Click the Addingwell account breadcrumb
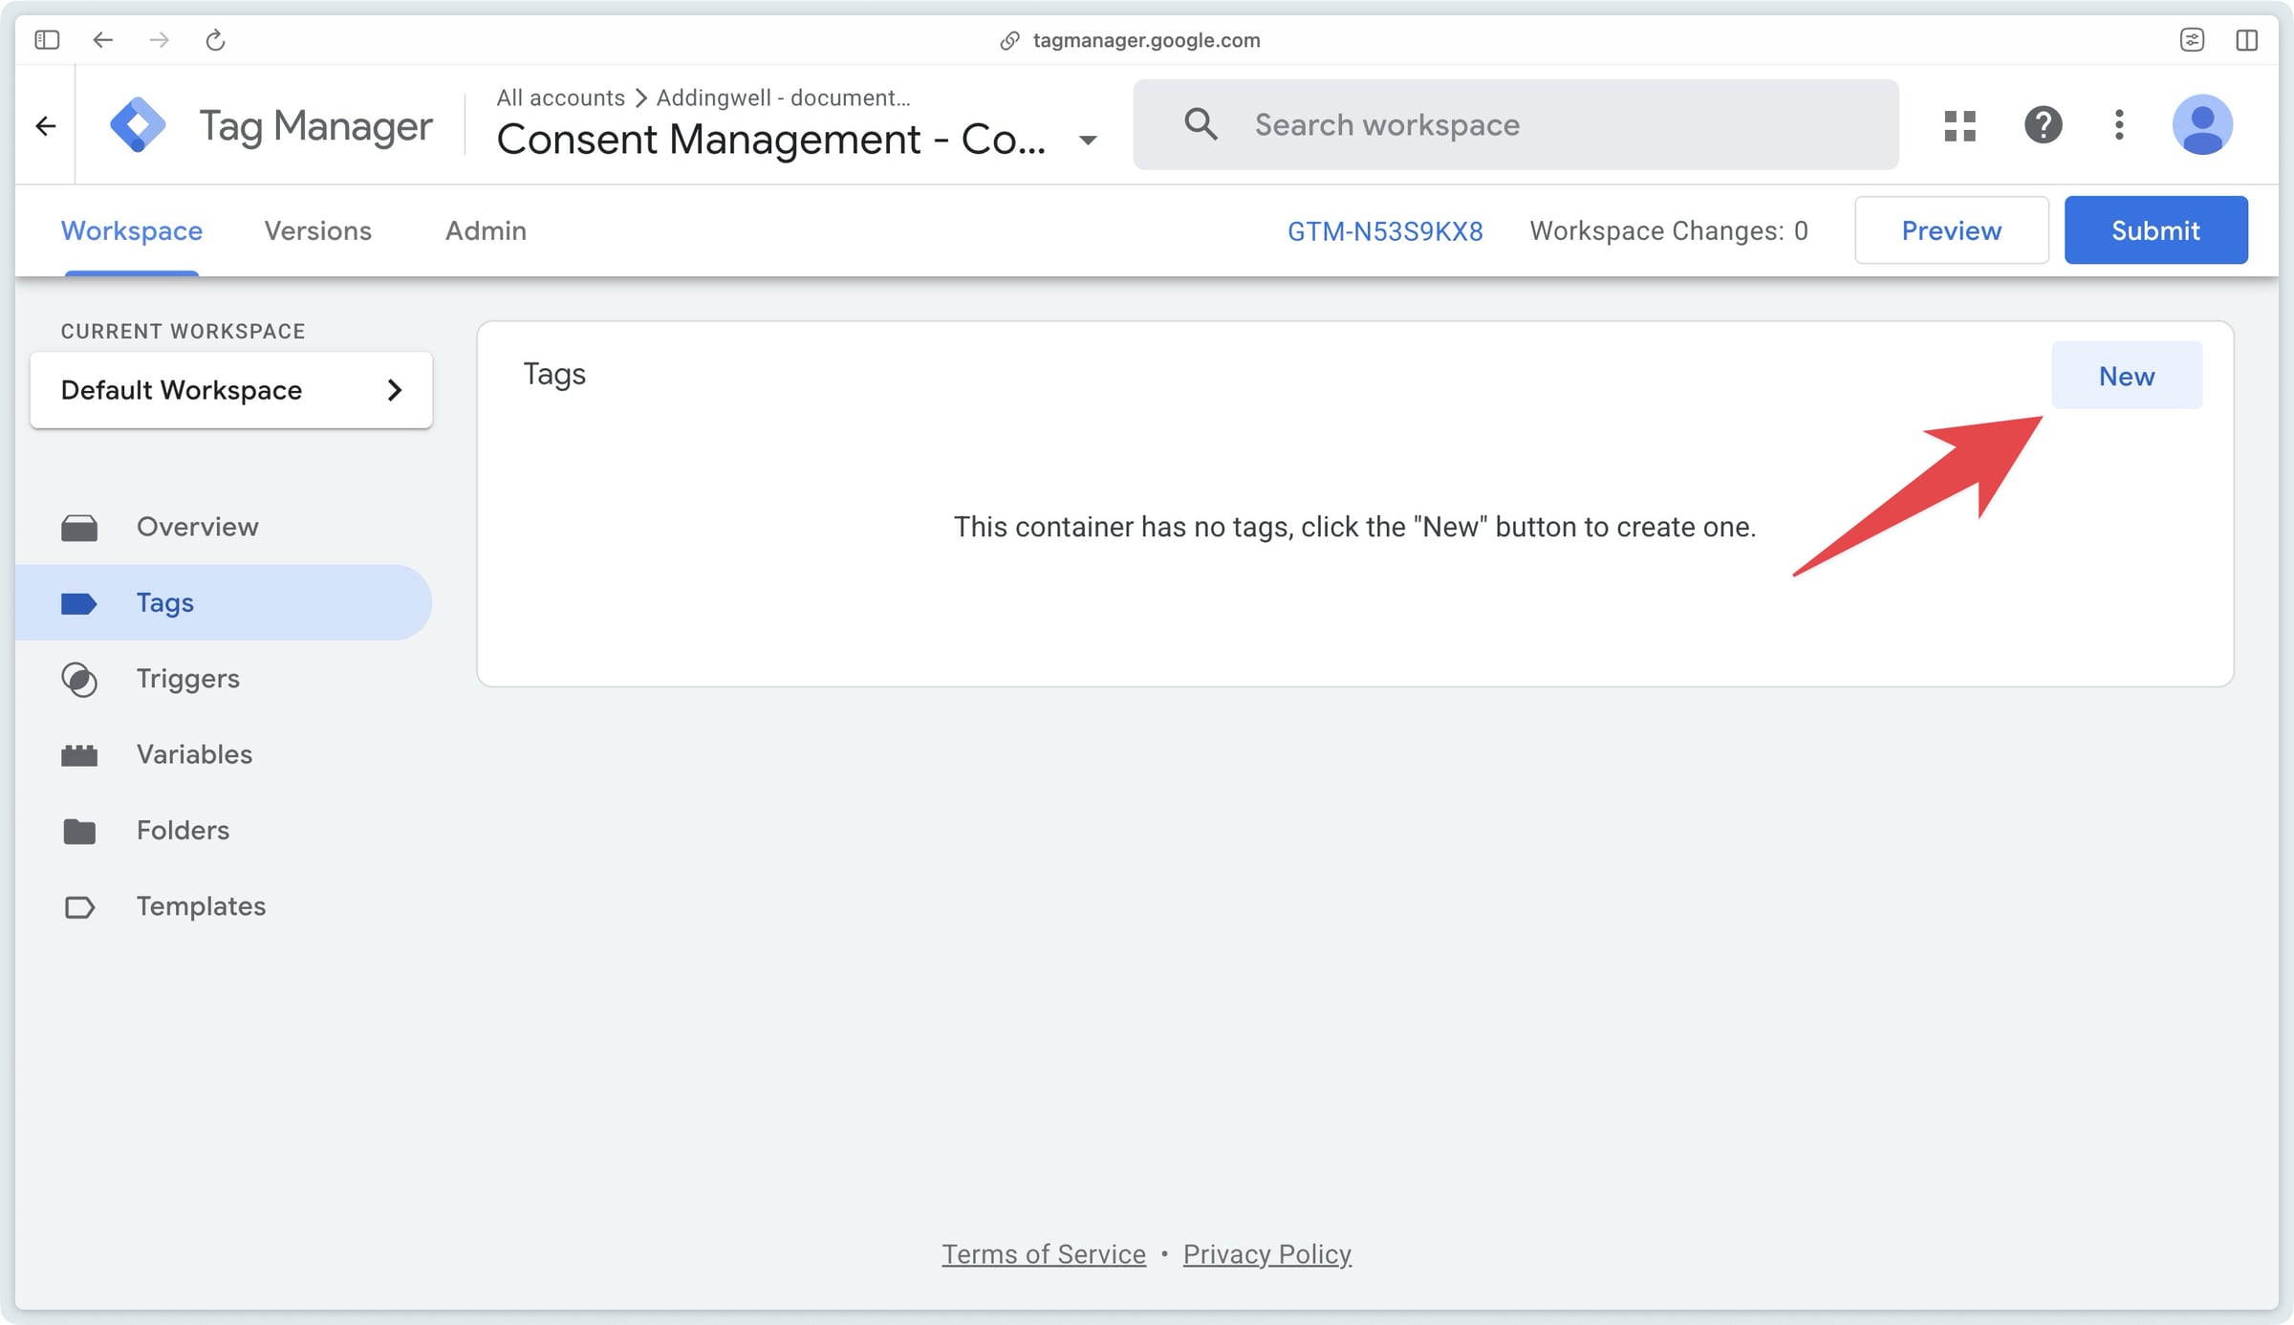Image resolution: width=2294 pixels, height=1325 pixels. pos(783,98)
